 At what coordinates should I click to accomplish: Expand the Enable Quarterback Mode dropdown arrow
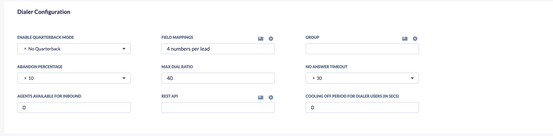124,49
